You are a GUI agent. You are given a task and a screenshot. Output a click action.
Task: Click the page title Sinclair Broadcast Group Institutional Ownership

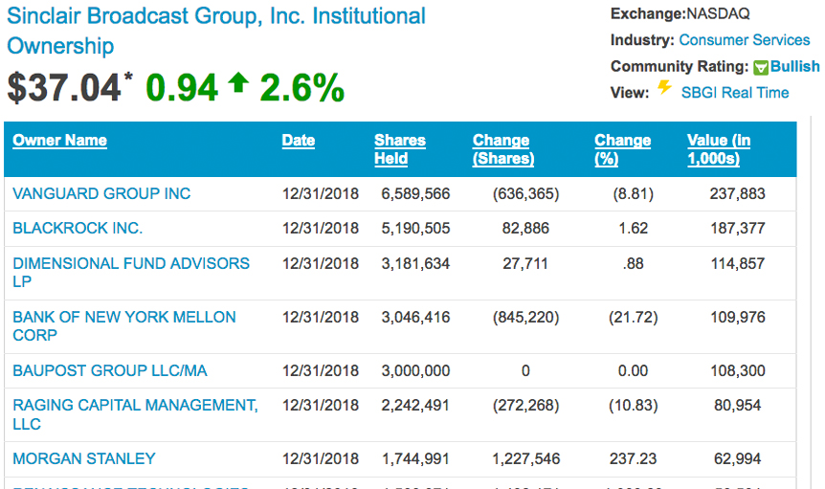pos(216,31)
